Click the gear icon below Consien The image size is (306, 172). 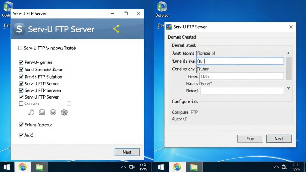point(64,112)
